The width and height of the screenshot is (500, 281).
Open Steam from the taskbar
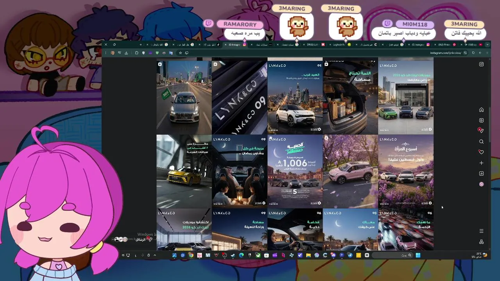tap(233, 255)
